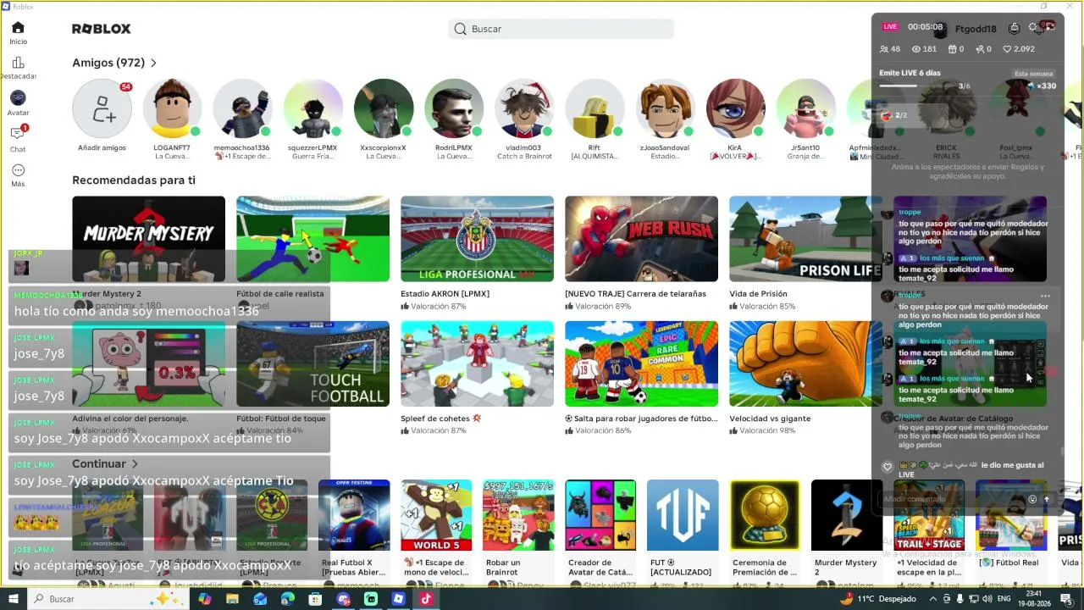Image resolution: width=1084 pixels, height=610 pixels.
Task: Go to Inicio in the Roblox sidebar
Action: 18,33
